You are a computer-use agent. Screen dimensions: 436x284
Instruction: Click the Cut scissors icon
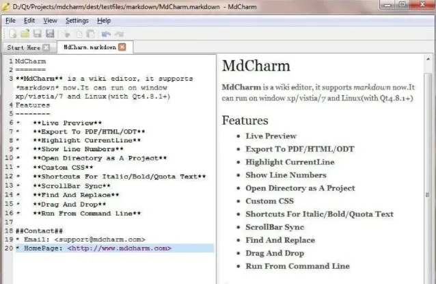coord(66,34)
